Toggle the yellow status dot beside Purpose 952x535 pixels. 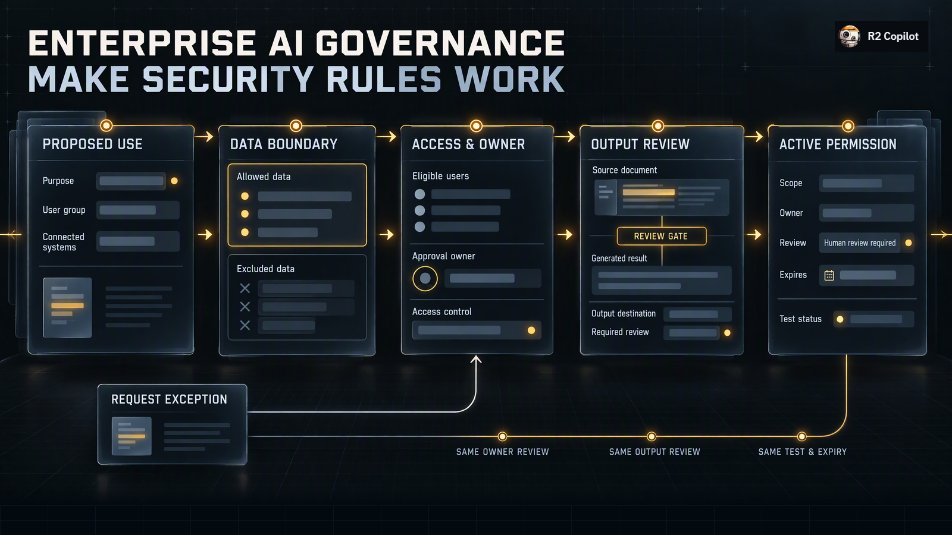click(174, 181)
